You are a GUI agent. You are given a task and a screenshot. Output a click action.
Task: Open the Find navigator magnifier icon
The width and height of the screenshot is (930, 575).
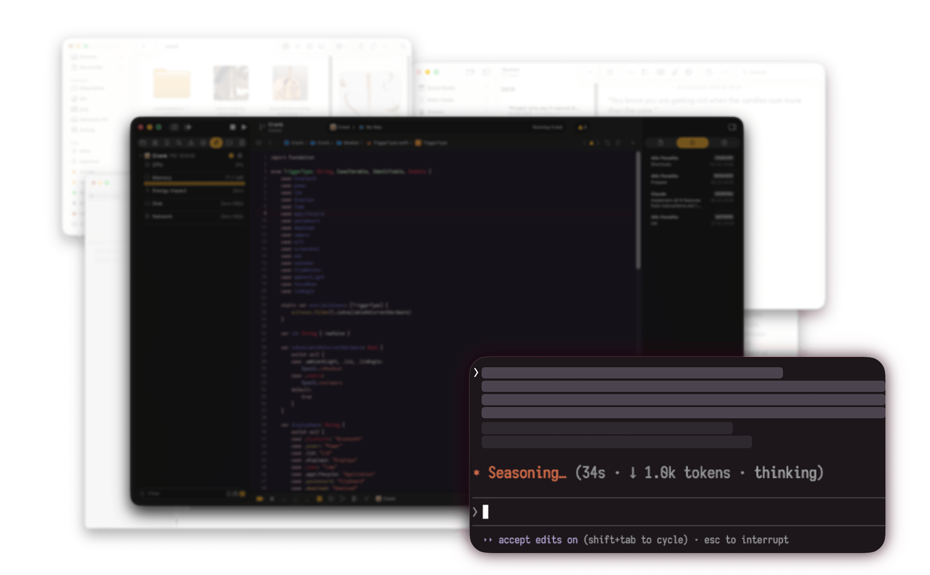[x=179, y=143]
